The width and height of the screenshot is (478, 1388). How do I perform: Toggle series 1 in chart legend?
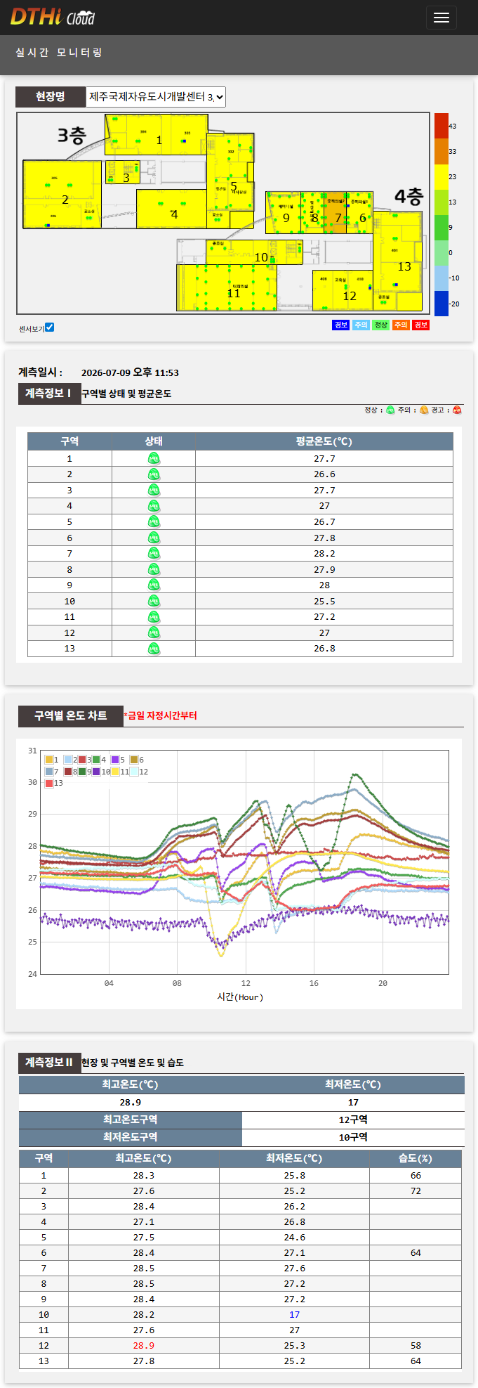(x=49, y=760)
